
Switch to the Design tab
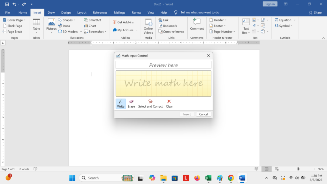pyautogui.click(x=66, y=12)
